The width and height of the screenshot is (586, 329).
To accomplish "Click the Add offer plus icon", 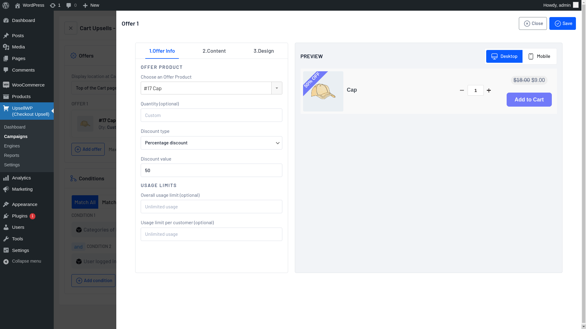I will pos(77,149).
